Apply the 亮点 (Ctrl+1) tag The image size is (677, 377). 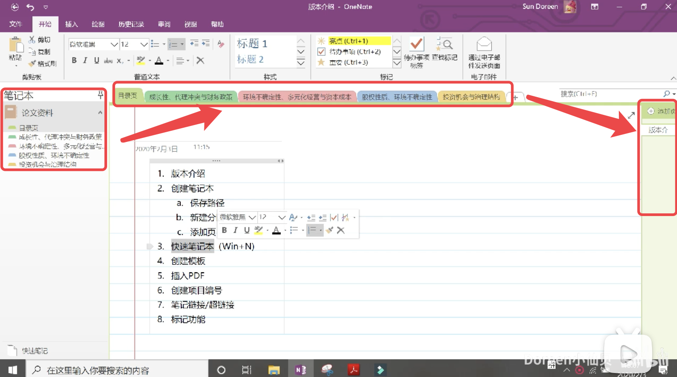pos(353,41)
